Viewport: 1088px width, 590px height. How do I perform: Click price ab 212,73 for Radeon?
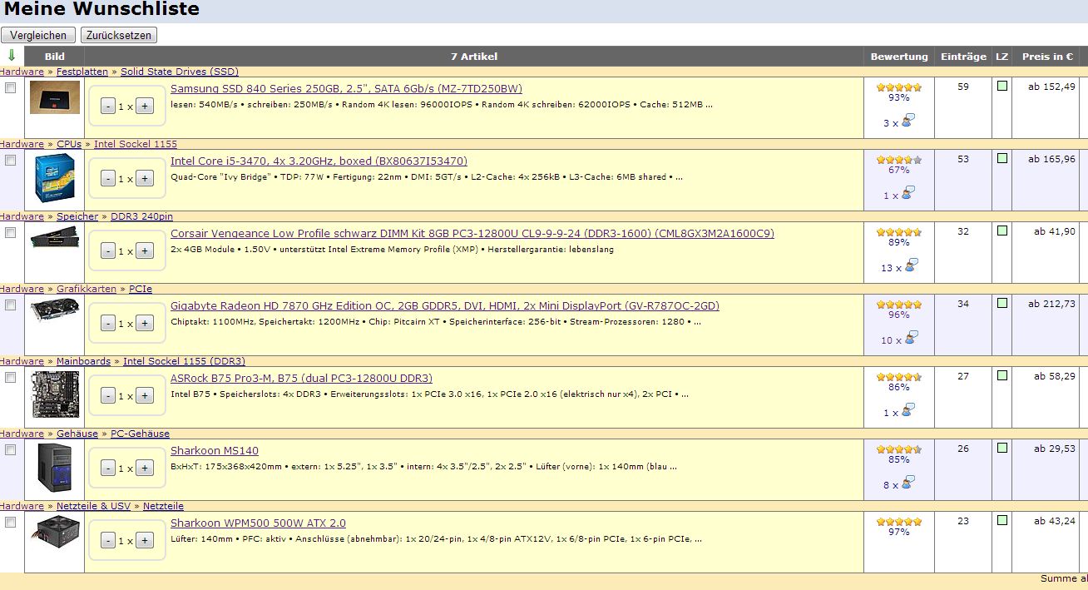click(x=1051, y=305)
